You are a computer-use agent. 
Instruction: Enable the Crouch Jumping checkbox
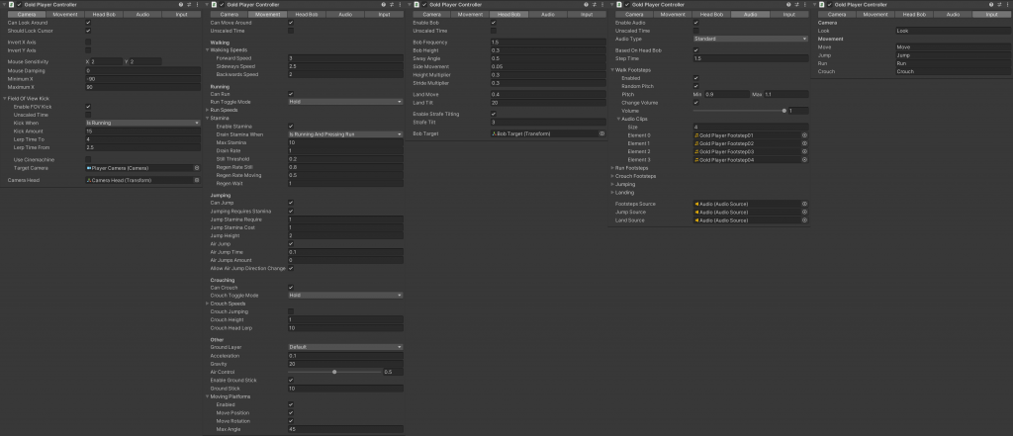click(291, 311)
